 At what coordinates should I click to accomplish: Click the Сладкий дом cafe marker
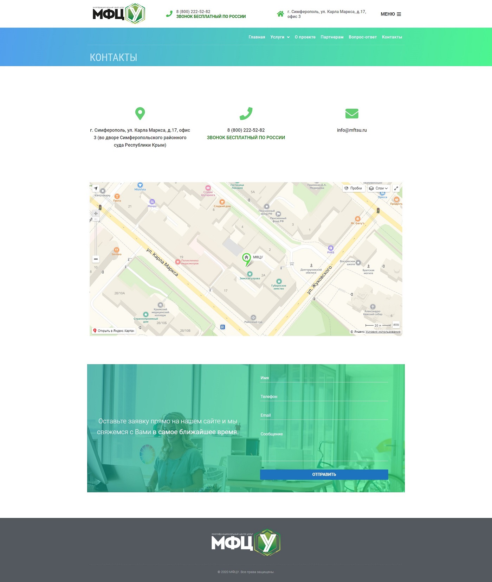point(222,202)
